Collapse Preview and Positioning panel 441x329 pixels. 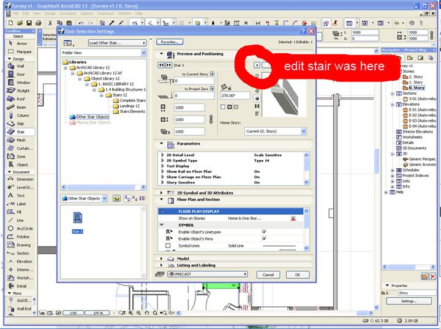(161, 54)
